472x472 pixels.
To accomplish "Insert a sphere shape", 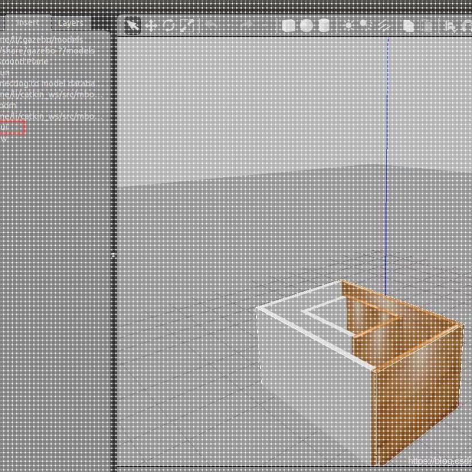I will [305, 25].
